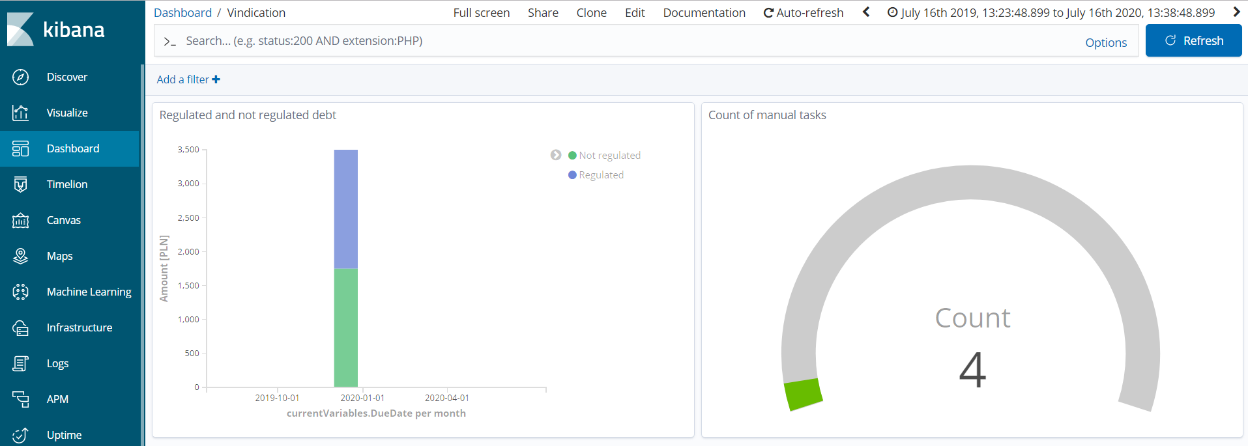Open Visualize via chart icon
Screen dimensions: 1248x446
pos(20,113)
